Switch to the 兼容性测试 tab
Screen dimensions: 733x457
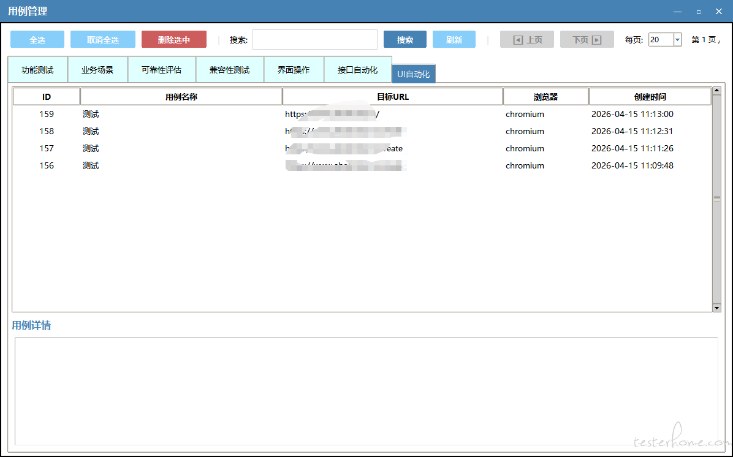229,70
